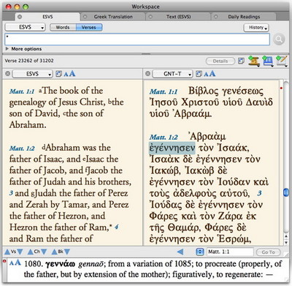Viewport: 292px width, 286px height.
Task: Open the Daily Readings tab
Action: pyautogui.click(x=244, y=17)
